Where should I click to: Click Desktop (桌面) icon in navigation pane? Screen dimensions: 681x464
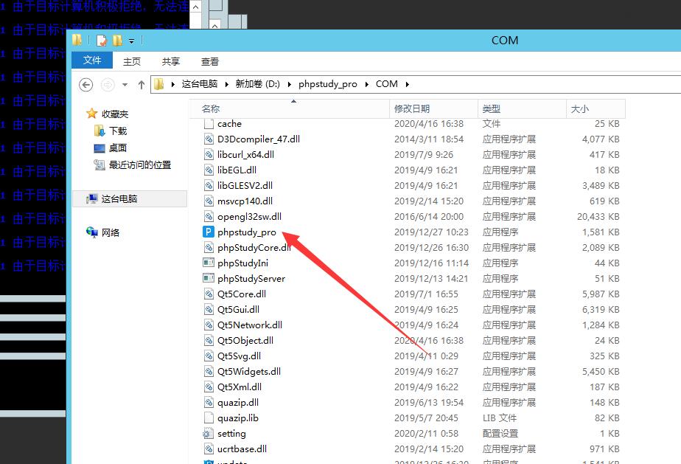pyautogui.click(x=100, y=148)
